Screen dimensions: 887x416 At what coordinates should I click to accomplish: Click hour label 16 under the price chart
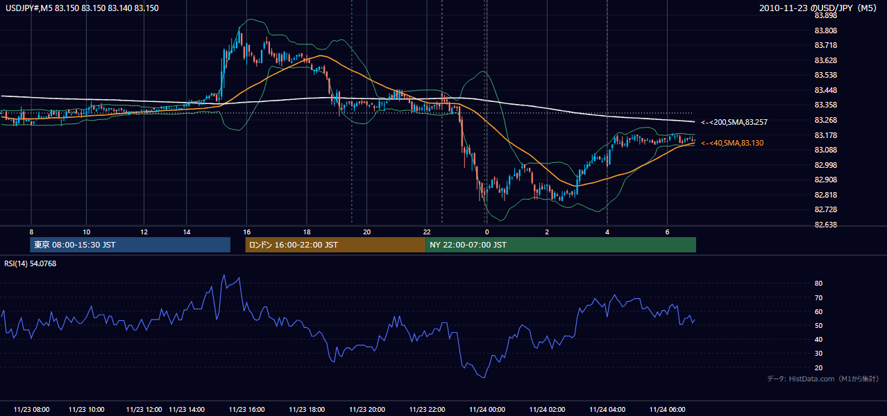tap(246, 232)
